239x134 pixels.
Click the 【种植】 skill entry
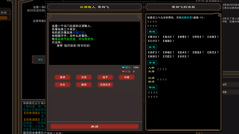click(168, 52)
